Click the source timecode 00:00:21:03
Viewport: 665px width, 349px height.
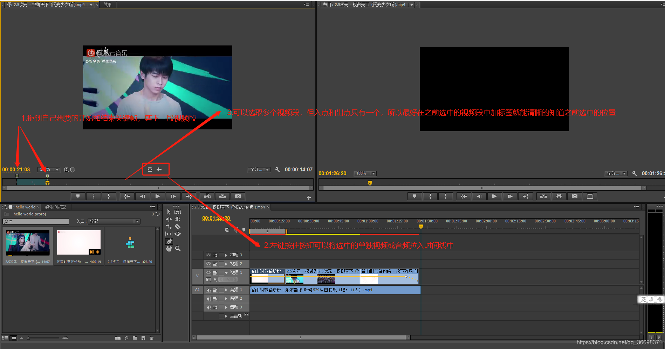click(16, 170)
